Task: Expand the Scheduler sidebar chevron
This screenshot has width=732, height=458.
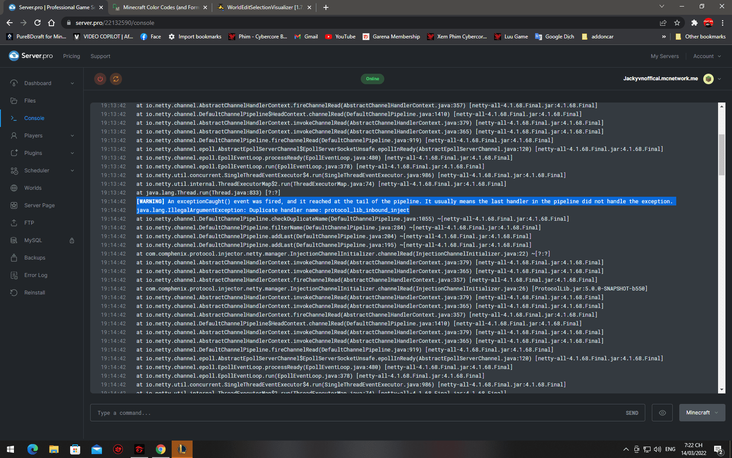Action: (x=72, y=171)
